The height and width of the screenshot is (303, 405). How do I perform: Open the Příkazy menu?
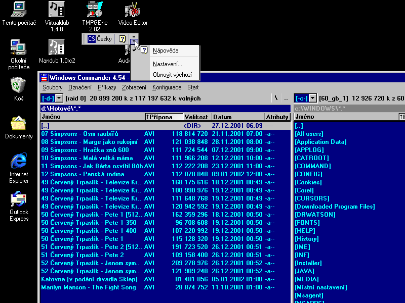pos(107,87)
